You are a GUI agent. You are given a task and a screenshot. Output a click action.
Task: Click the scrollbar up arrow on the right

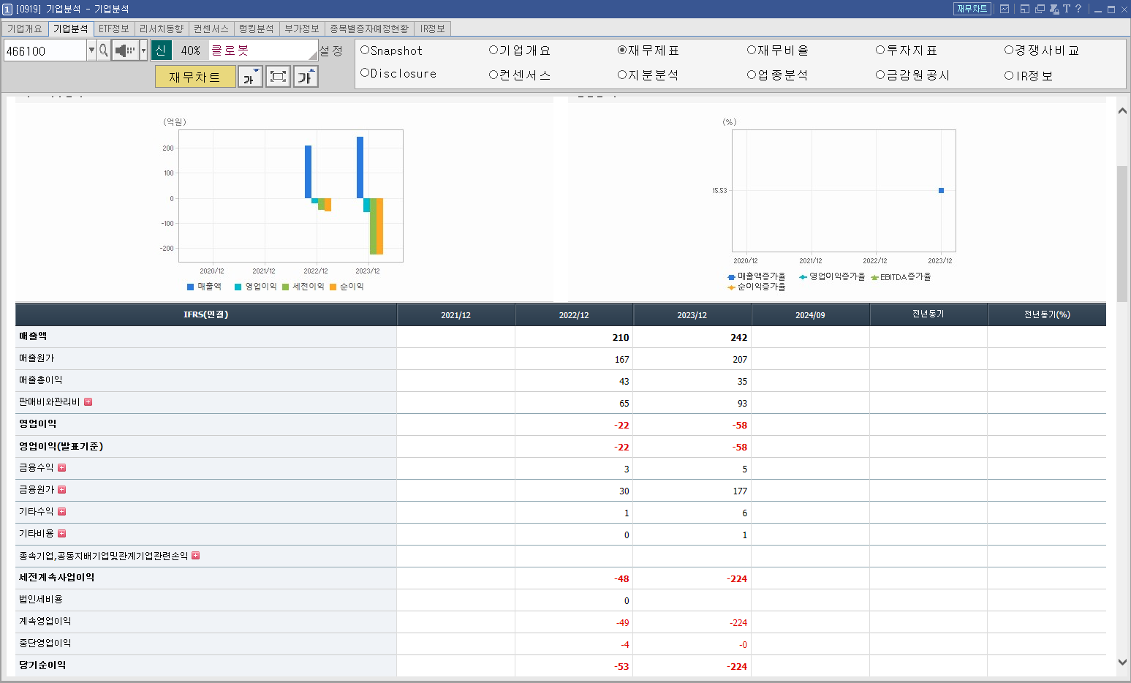[x=1123, y=110]
